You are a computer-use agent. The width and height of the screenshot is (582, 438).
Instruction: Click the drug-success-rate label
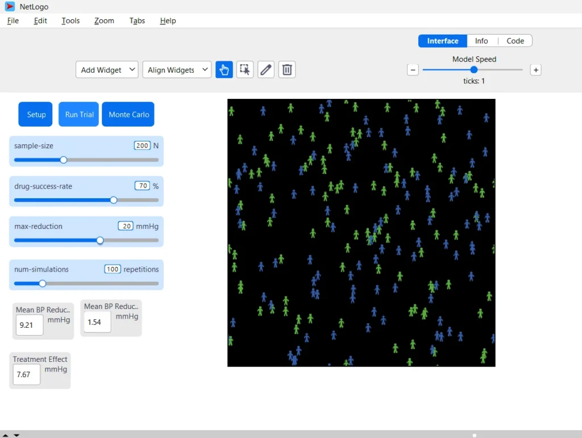(43, 186)
